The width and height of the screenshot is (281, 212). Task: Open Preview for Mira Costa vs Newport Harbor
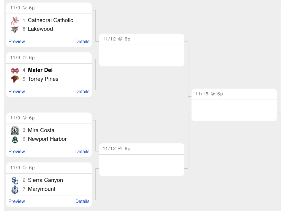(x=17, y=152)
